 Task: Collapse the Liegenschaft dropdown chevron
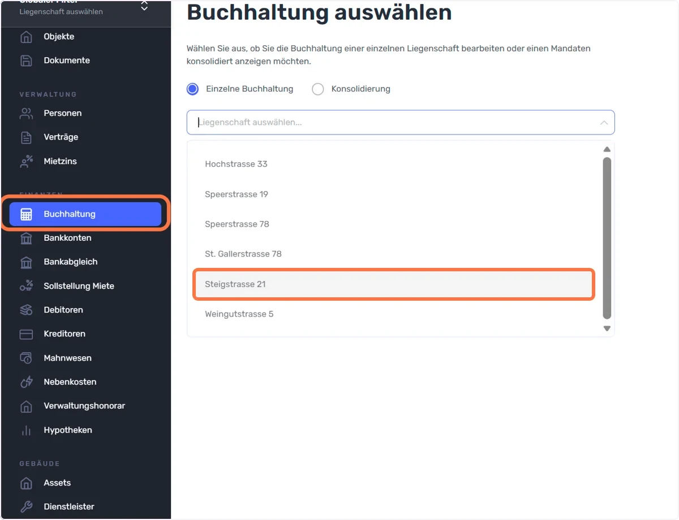click(604, 123)
